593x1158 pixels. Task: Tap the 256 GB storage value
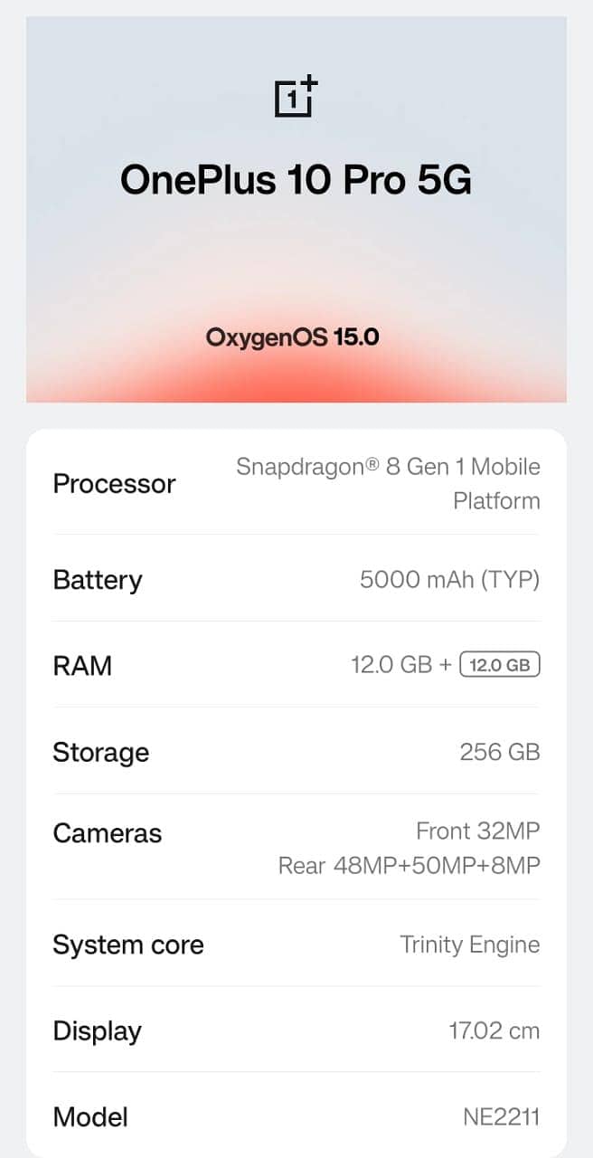[499, 752]
